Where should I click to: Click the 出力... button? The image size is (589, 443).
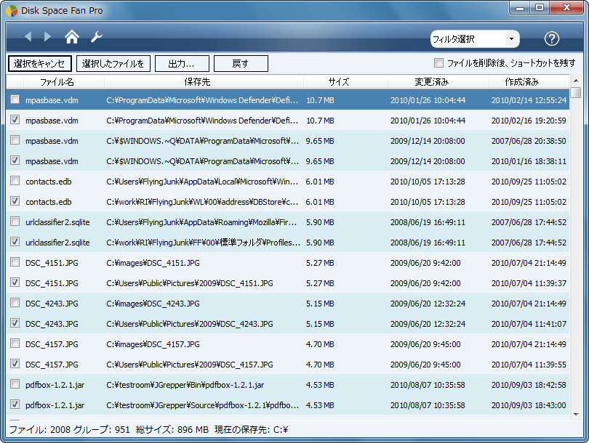tap(182, 63)
